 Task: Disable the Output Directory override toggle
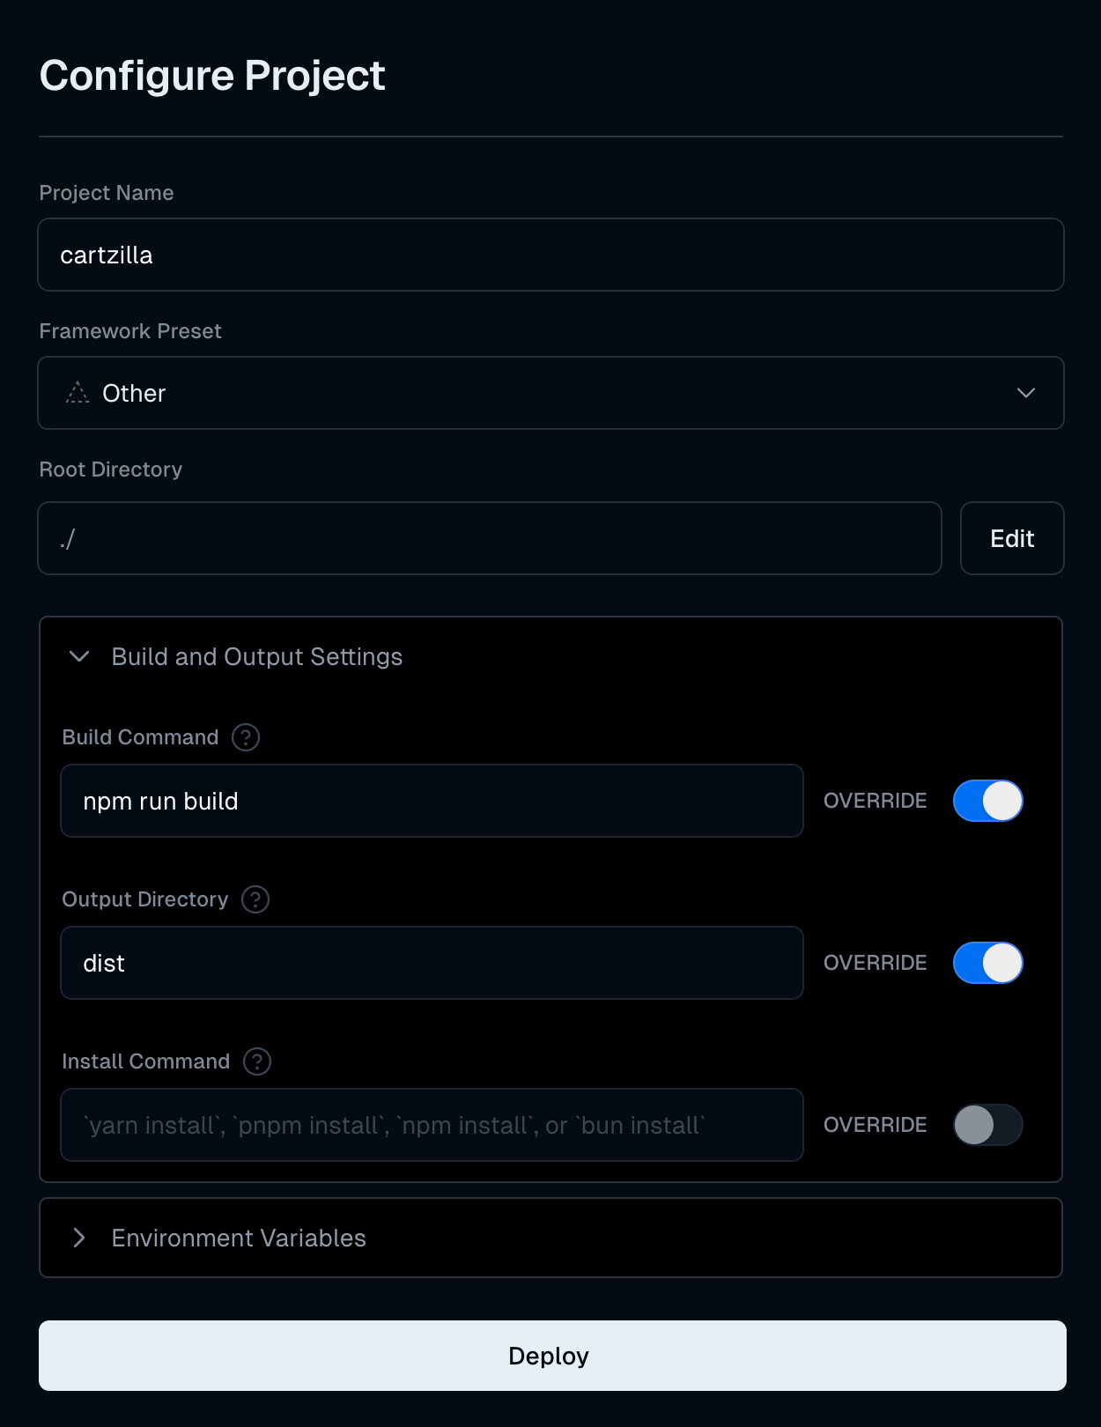pyautogui.click(x=987, y=963)
